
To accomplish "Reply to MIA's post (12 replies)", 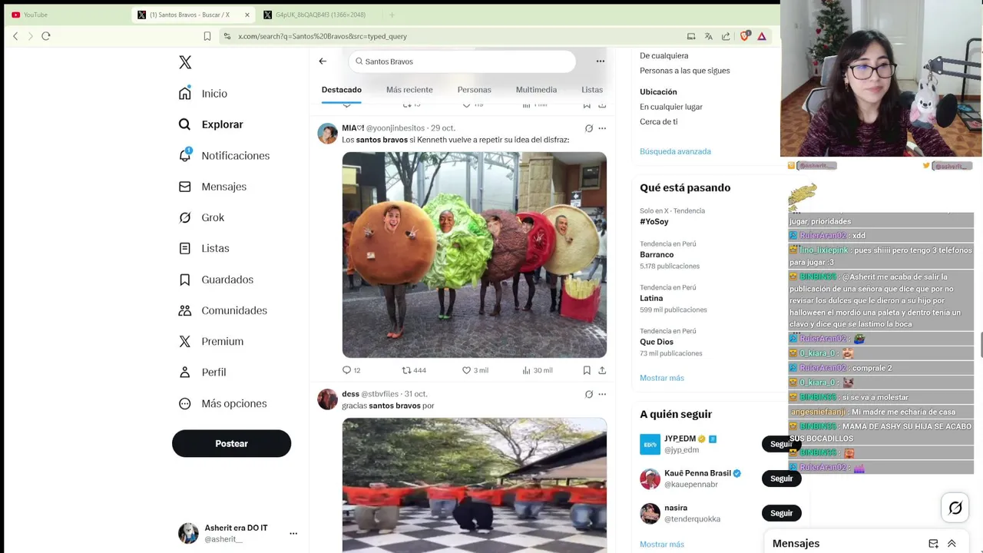I will (x=351, y=370).
